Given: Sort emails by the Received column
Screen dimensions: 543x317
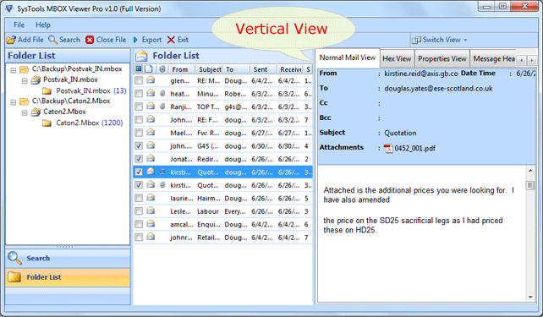Looking at the screenshot, I should coord(290,69).
